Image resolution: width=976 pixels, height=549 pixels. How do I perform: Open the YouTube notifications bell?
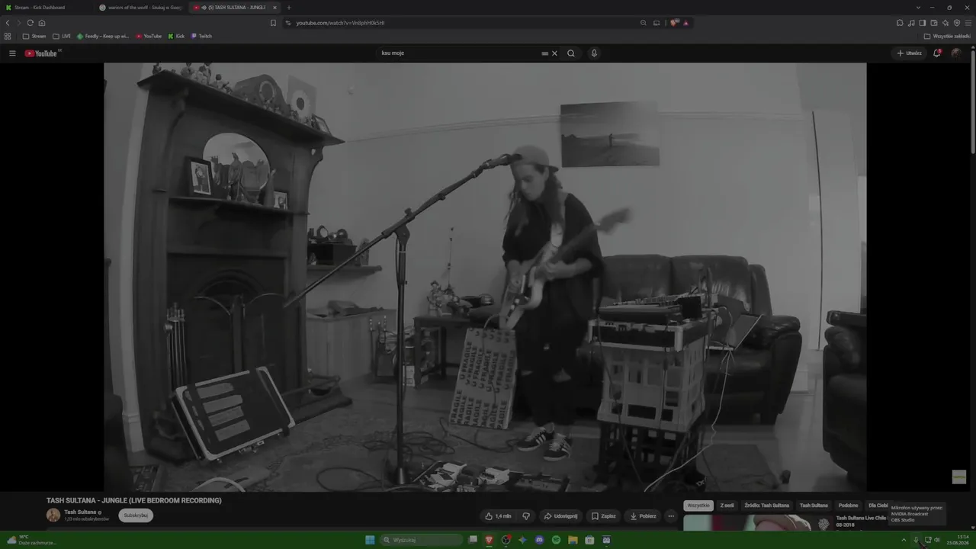tap(937, 53)
